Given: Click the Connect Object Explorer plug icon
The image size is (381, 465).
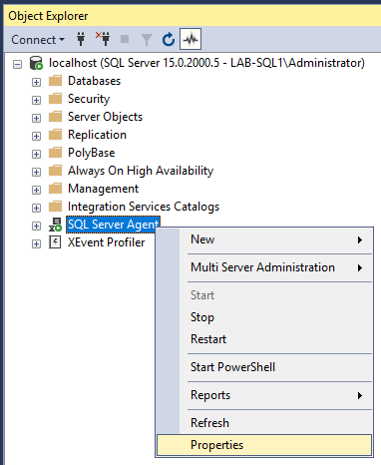Looking at the screenshot, I should pos(81,39).
